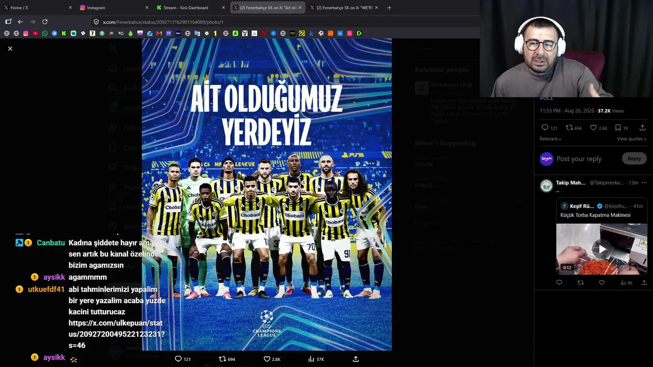Go back to the previous page
The width and height of the screenshot is (653, 367).
tap(20, 22)
